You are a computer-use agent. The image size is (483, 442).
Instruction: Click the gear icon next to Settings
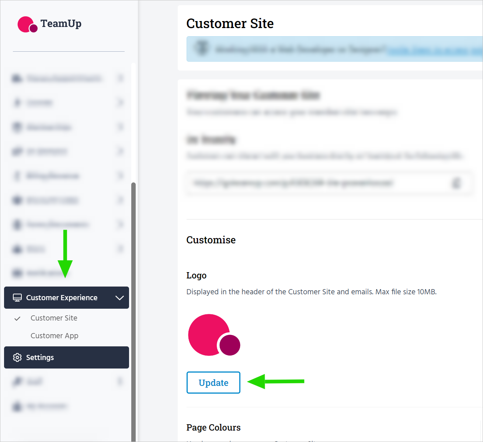click(17, 357)
